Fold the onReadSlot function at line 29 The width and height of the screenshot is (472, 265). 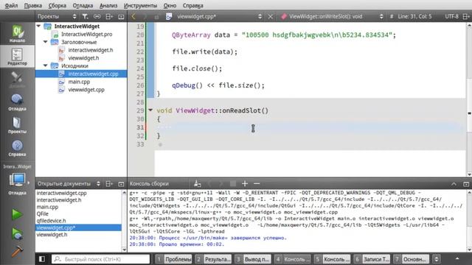point(150,110)
